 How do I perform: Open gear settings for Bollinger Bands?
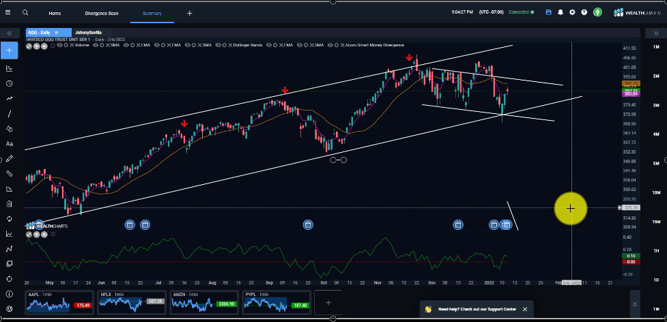(225, 45)
